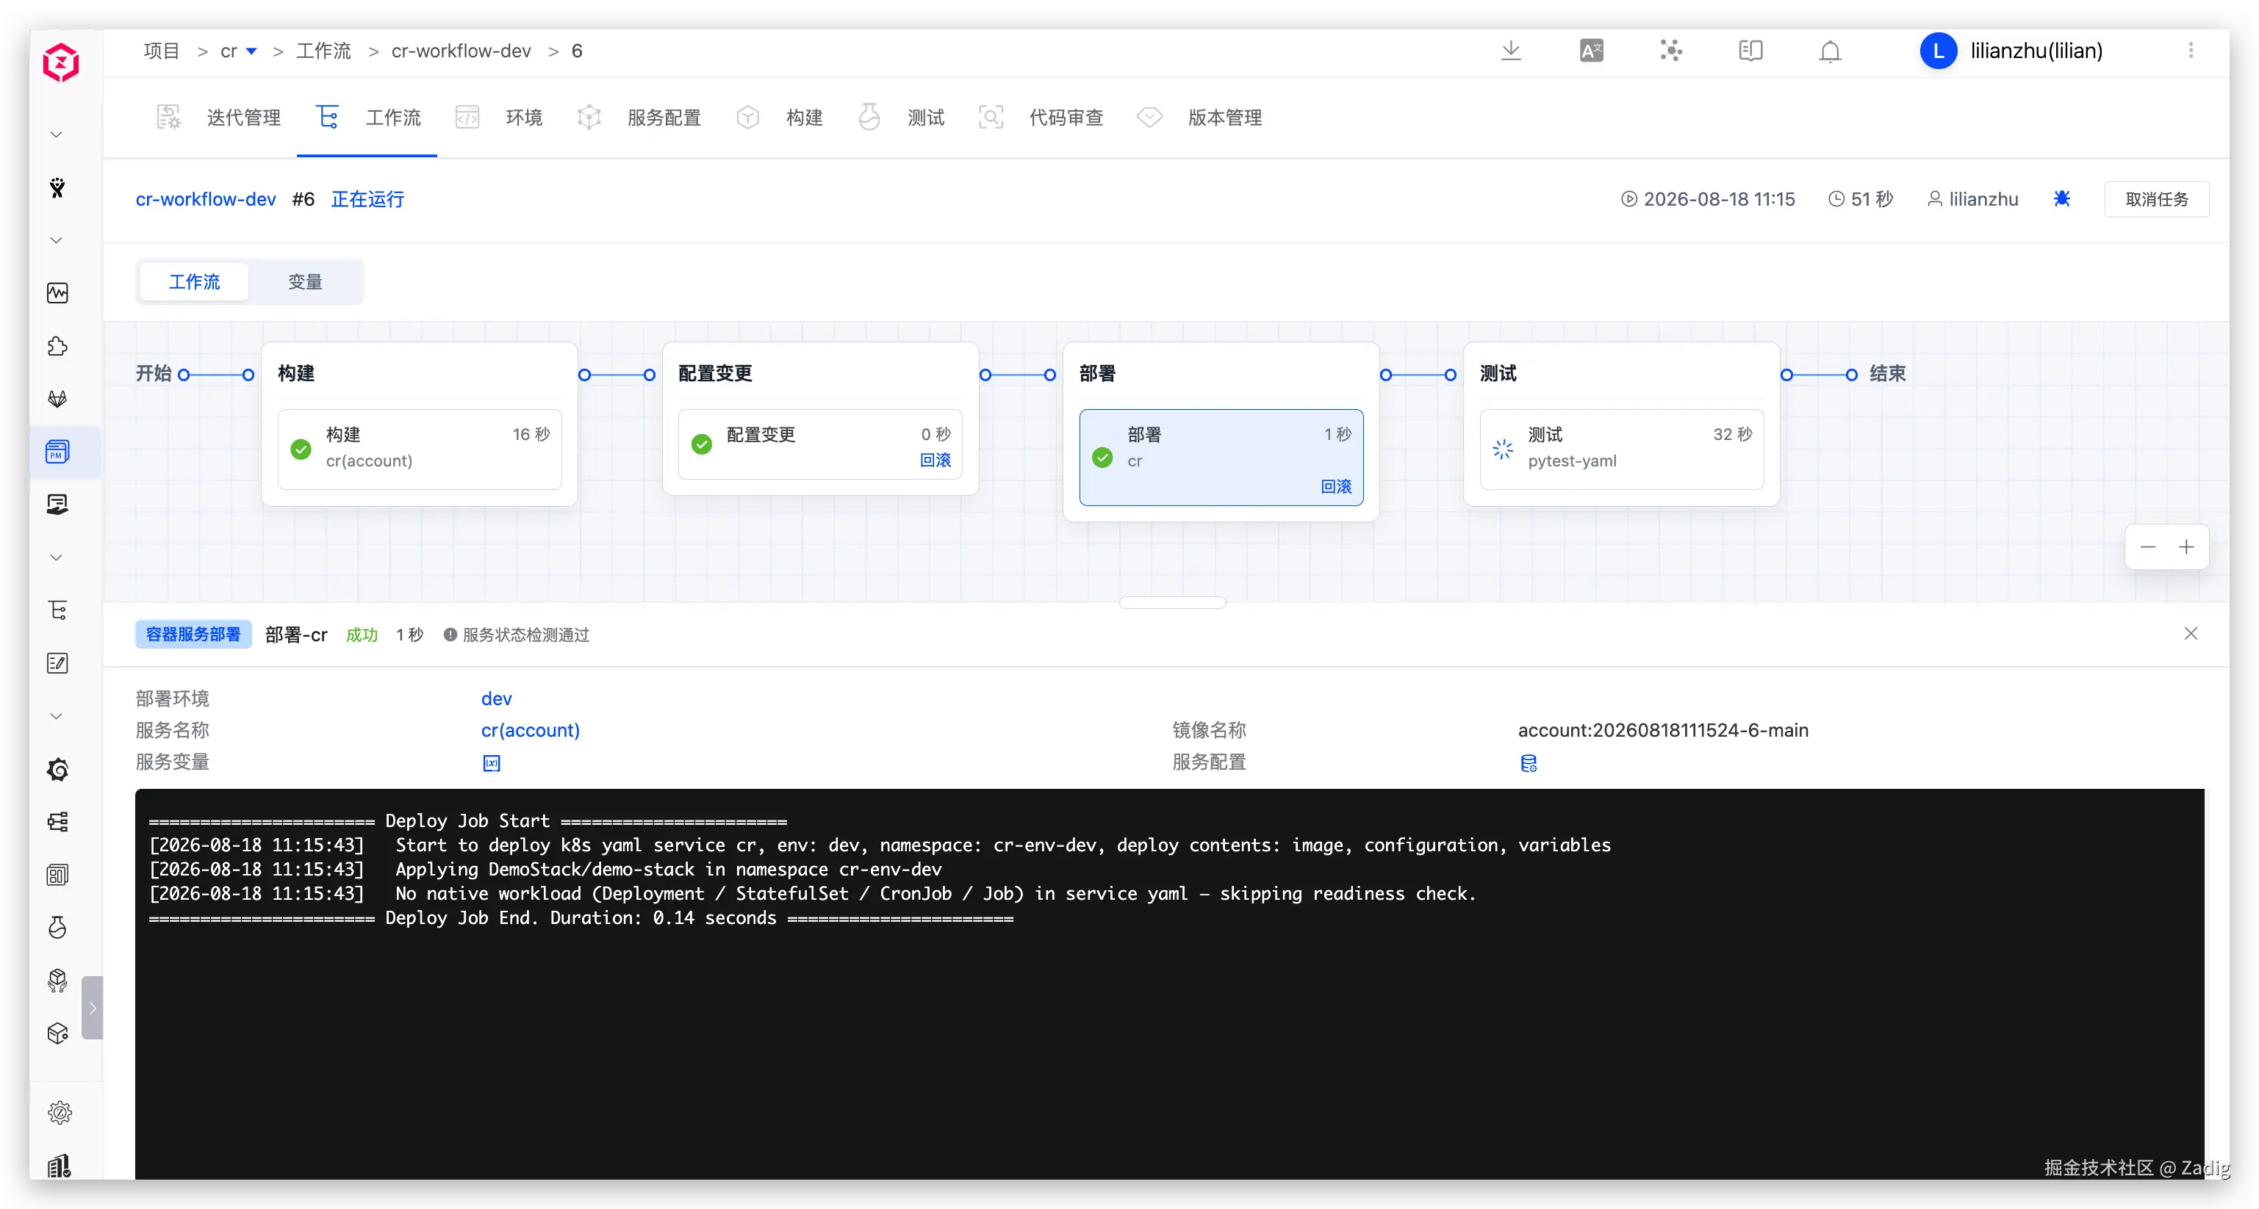Click 回滚 in the 配置变更 card
This screenshot has height=1209, width=2259.
(x=935, y=461)
